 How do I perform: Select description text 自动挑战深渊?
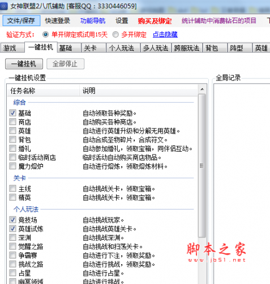(103, 238)
